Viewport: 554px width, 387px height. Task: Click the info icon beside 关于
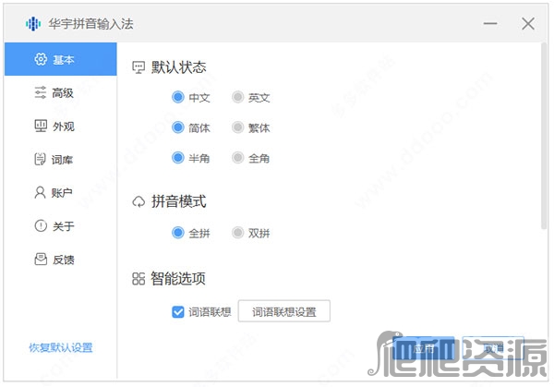pyautogui.click(x=41, y=225)
